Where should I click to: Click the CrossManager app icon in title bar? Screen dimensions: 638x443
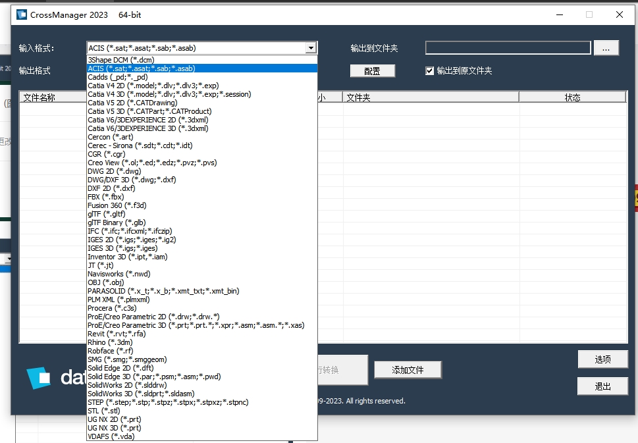(22, 14)
